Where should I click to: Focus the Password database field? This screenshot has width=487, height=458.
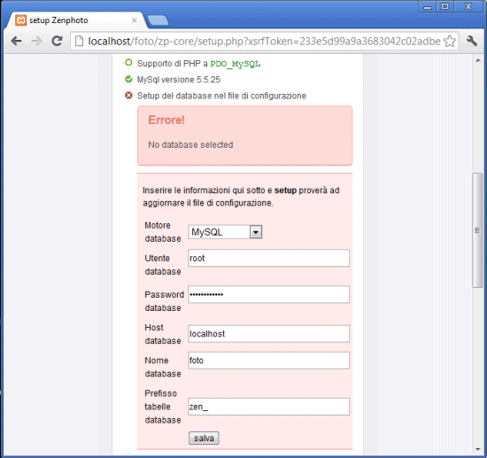[x=268, y=294]
